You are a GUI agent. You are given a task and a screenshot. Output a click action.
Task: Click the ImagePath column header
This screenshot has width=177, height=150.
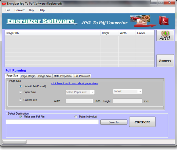[x=53, y=33]
